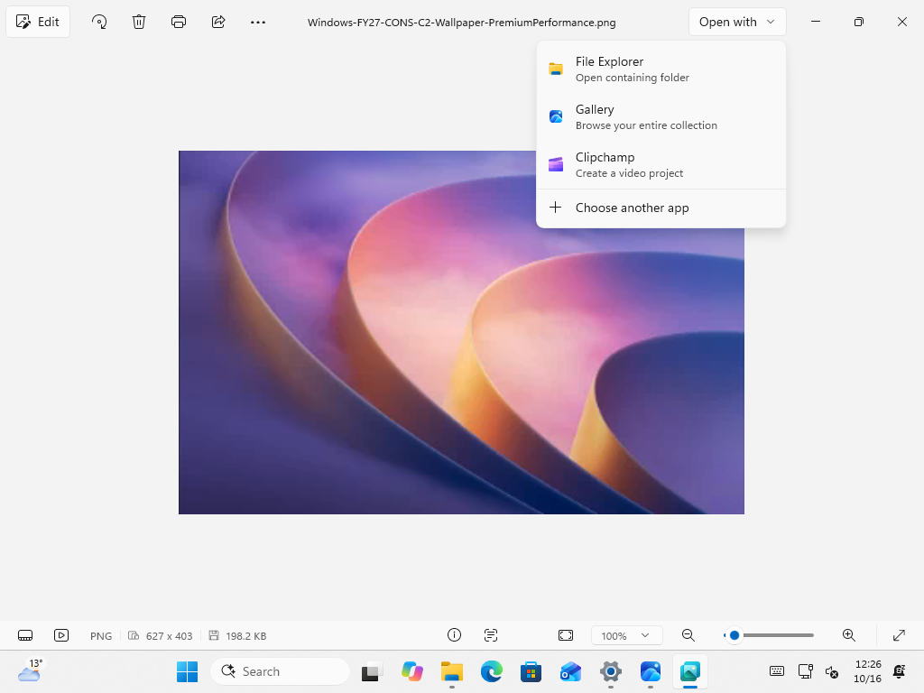Image resolution: width=924 pixels, height=693 pixels.
Task: Delete the image using the trash icon
Action: 138,22
